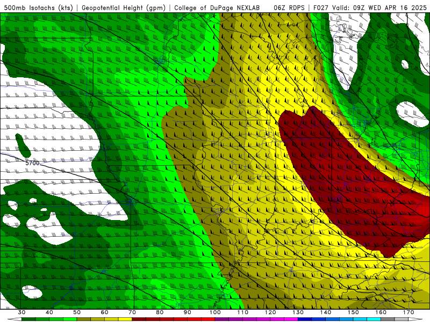Click the '120' legend value
The height and width of the screenshot is (322, 430).
tap(270, 312)
